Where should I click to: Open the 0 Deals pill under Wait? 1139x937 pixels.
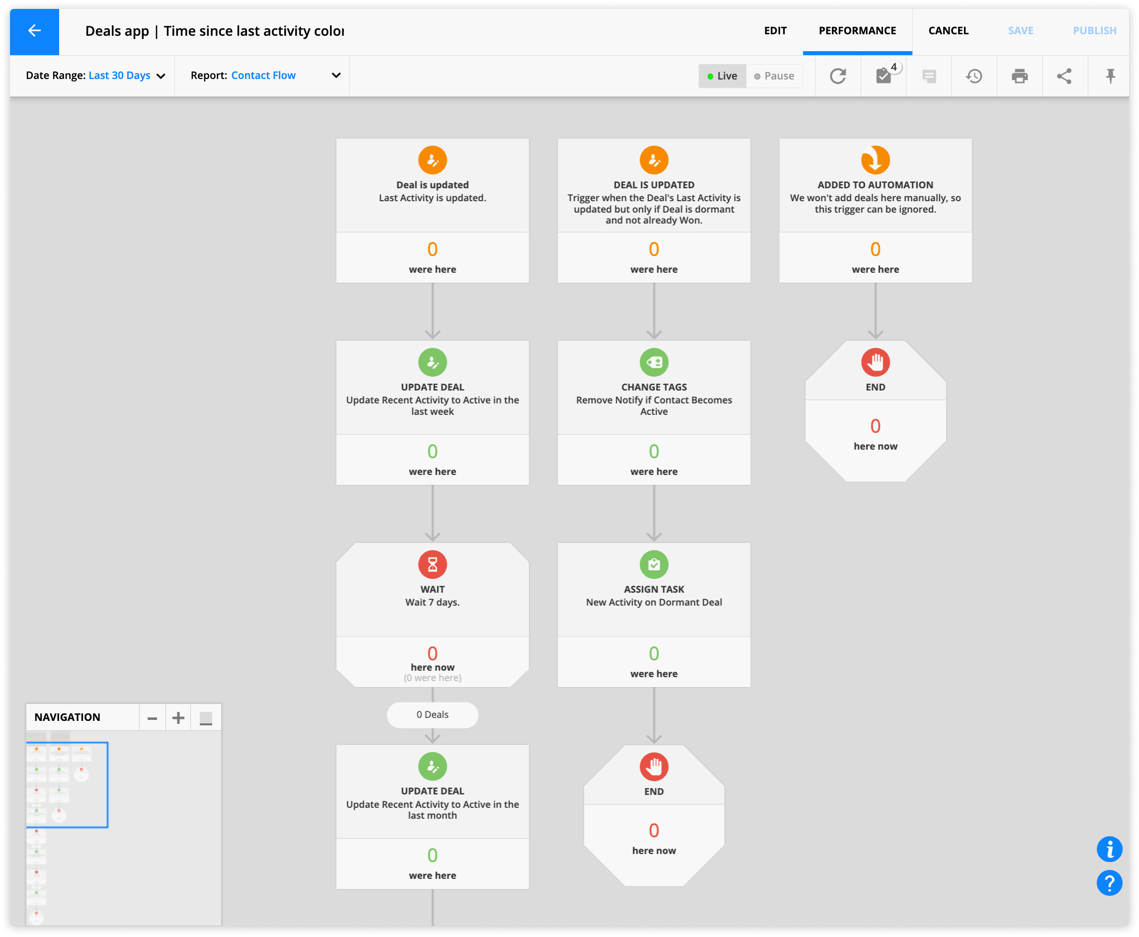point(432,714)
